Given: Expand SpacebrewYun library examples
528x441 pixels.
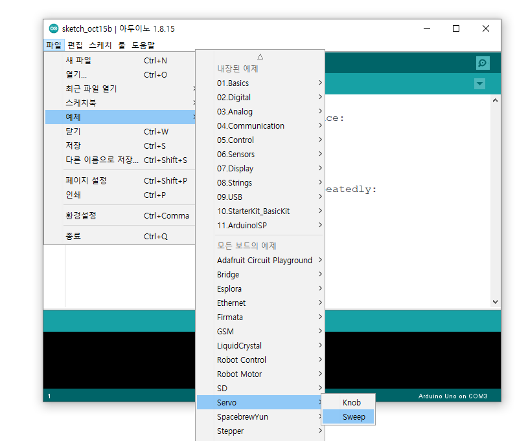Looking at the screenshot, I should (x=260, y=416).
